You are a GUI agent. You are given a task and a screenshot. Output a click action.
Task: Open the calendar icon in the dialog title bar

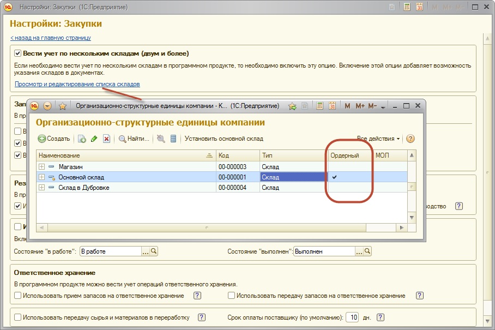(332, 106)
